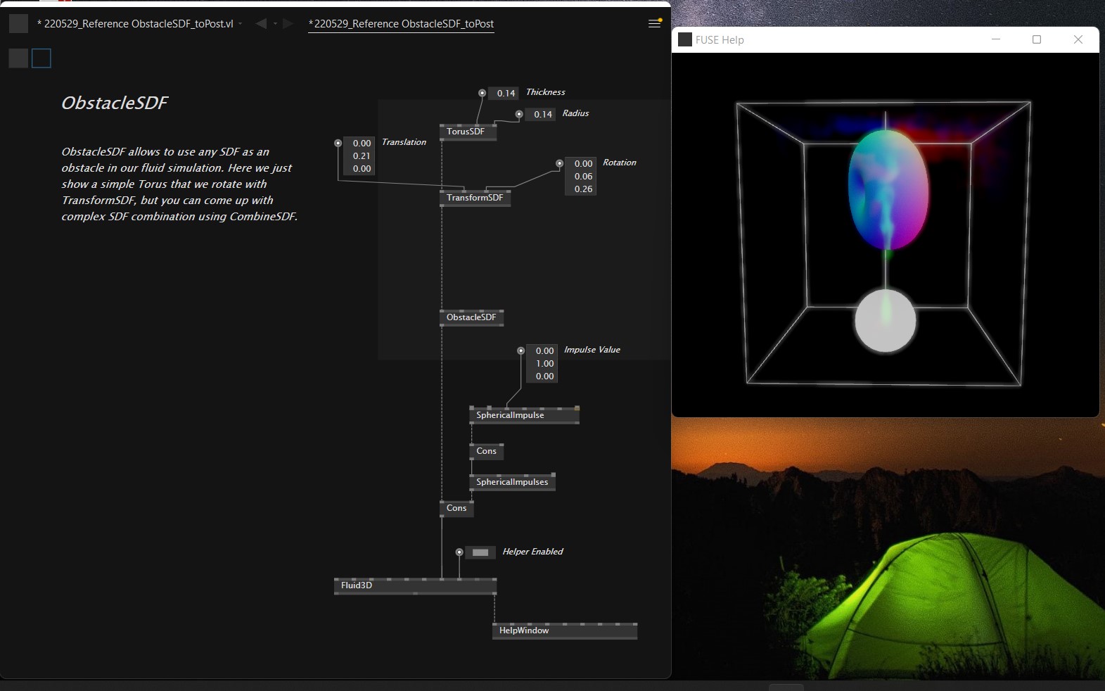The height and width of the screenshot is (691, 1105).
Task: Select the HelpWindow node
Action: [565, 630]
